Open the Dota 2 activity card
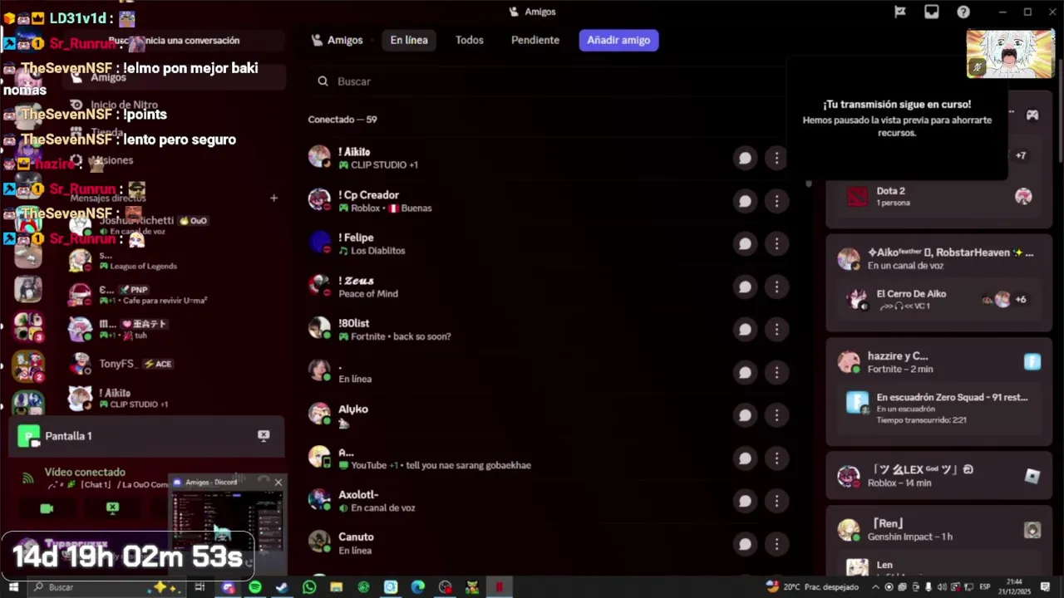 938,197
